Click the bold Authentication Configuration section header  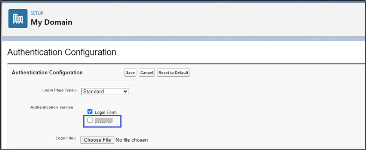[x=47, y=73]
